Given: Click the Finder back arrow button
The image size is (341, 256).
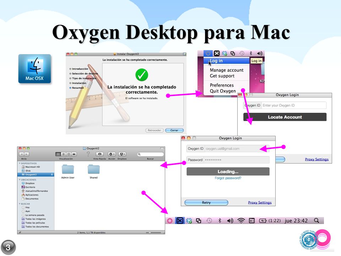Looking at the screenshot, I should [22, 154].
